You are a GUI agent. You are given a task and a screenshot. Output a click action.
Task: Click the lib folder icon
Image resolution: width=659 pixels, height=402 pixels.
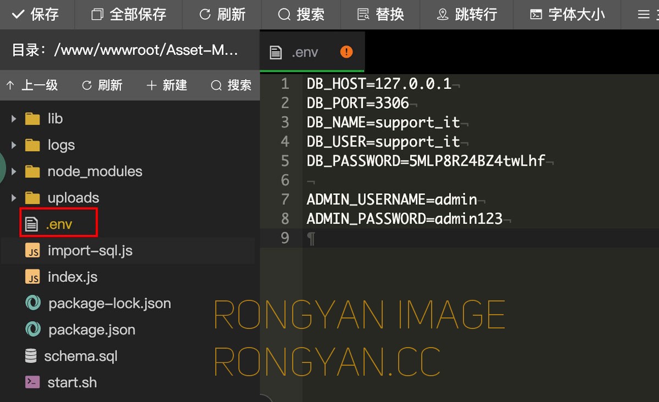[33, 119]
